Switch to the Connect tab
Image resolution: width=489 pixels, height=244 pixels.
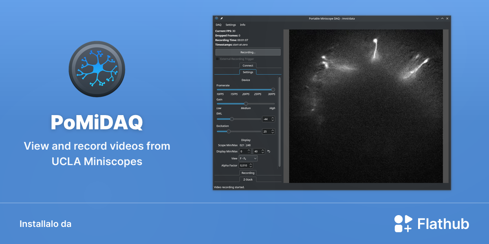coord(248,65)
